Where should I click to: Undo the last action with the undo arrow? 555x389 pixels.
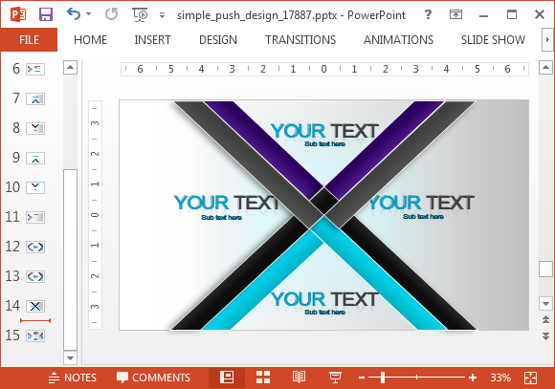(74, 14)
